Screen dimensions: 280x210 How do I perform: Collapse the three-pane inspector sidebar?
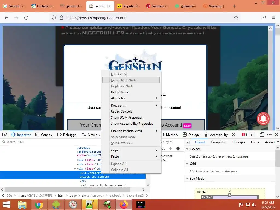click(188, 142)
